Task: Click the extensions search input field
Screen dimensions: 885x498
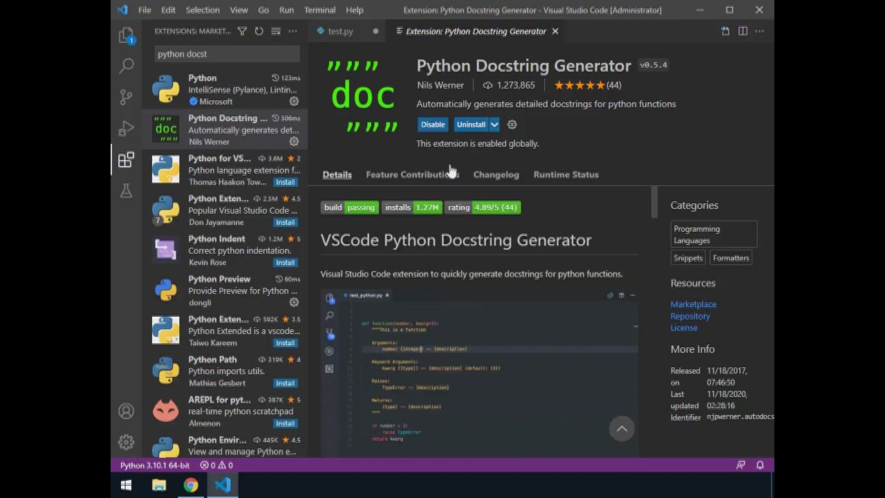Action: point(227,54)
